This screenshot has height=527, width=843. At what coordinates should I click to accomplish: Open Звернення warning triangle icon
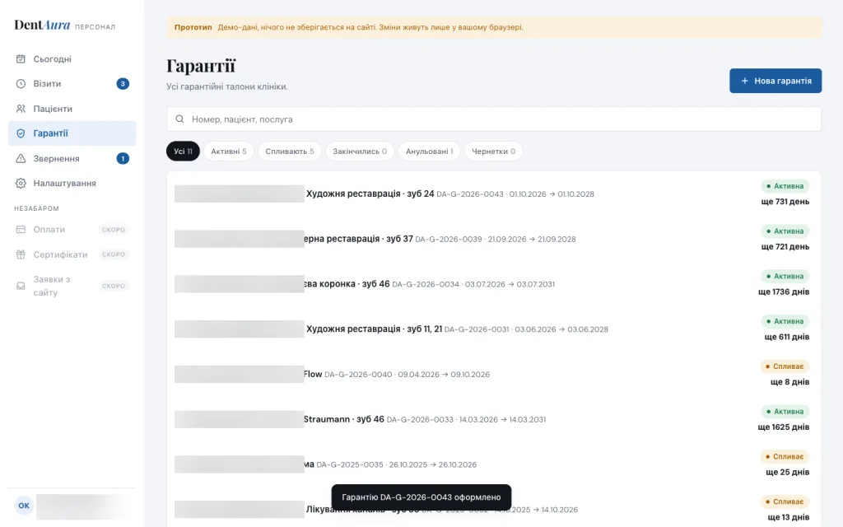pos(21,159)
